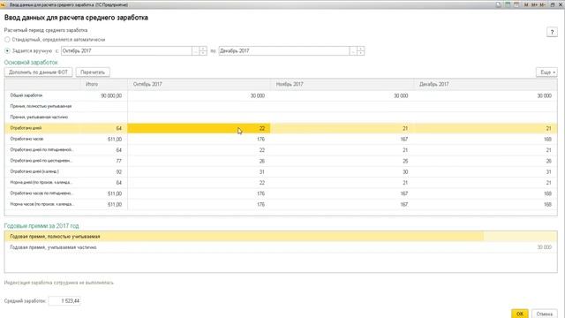Click the first title bar icon left of calculator
The width and height of the screenshot is (565, 318).
498,4
